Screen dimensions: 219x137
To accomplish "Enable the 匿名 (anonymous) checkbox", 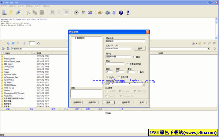I will pos(134,57).
